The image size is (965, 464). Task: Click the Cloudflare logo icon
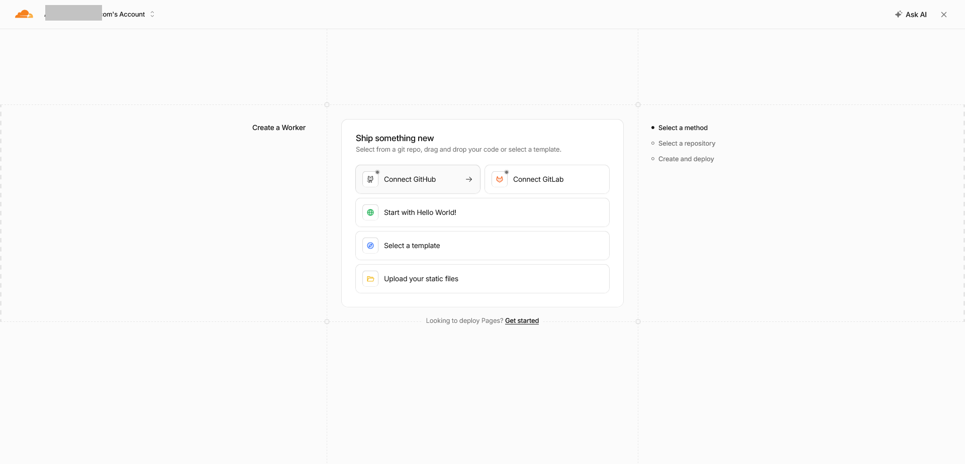point(24,14)
